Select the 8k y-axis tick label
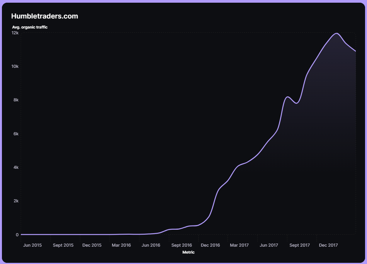 (x=16, y=100)
